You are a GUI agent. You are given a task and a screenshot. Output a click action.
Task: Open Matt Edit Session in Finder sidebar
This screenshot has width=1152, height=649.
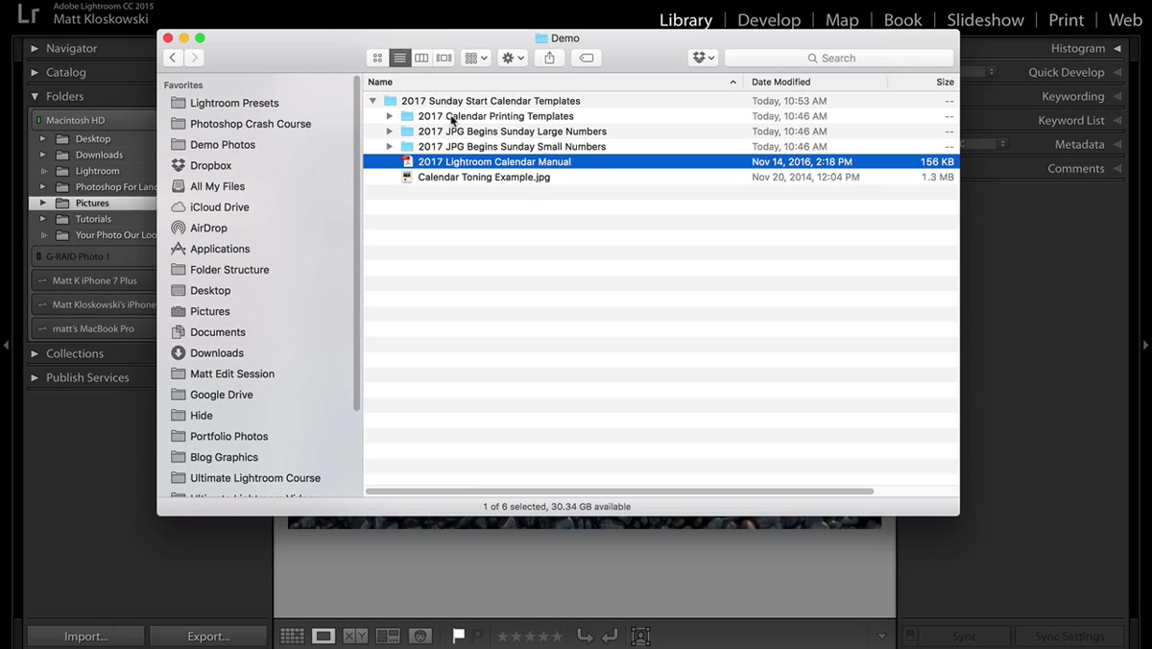[231, 373]
